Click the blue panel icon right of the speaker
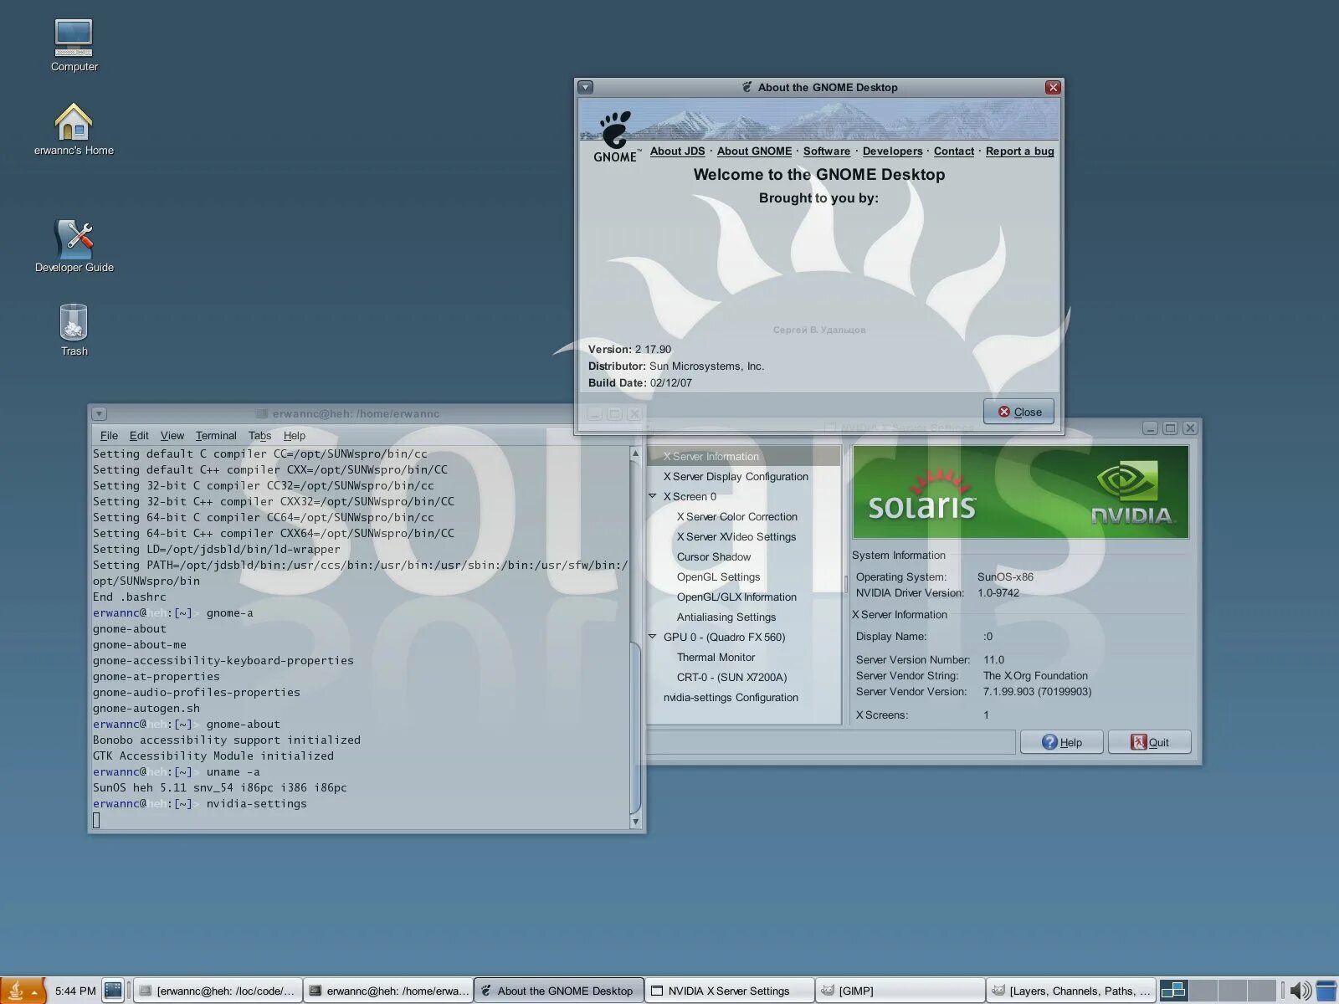This screenshot has width=1339, height=1004. [x=1326, y=991]
